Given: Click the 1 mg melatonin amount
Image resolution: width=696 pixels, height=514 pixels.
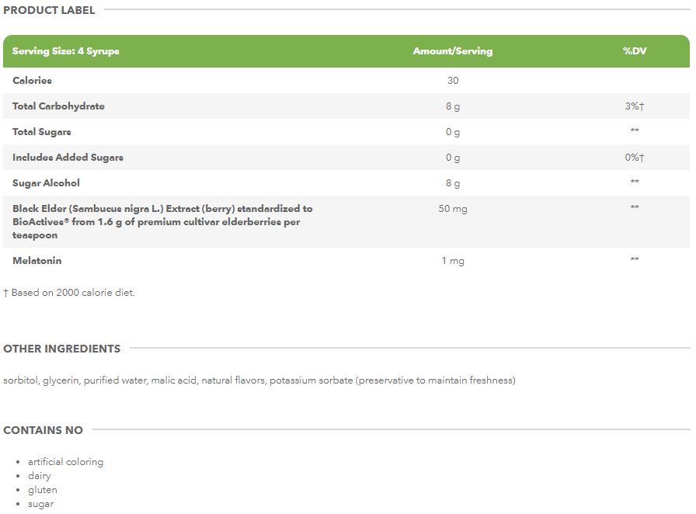Looking at the screenshot, I should [452, 261].
